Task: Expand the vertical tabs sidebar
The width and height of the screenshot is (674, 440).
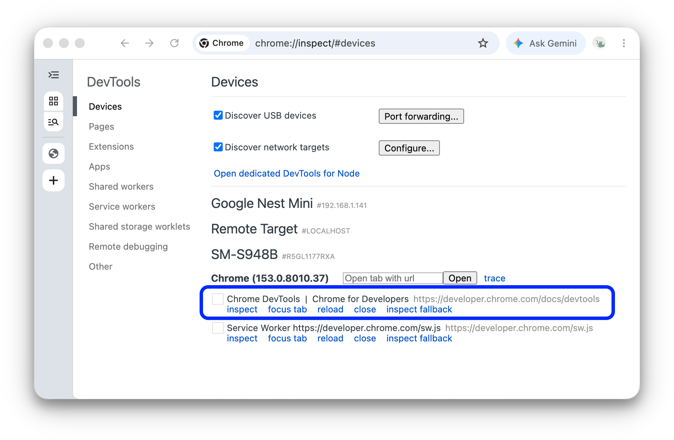Action: point(54,75)
